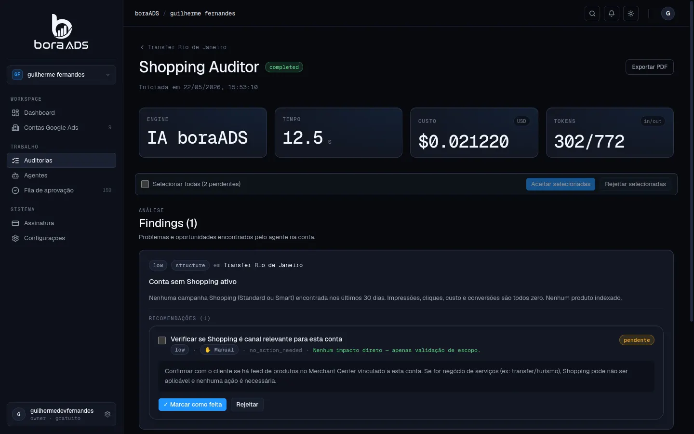694x434 pixels.
Task: Click the Findings (1) heading
Action: (x=168, y=223)
